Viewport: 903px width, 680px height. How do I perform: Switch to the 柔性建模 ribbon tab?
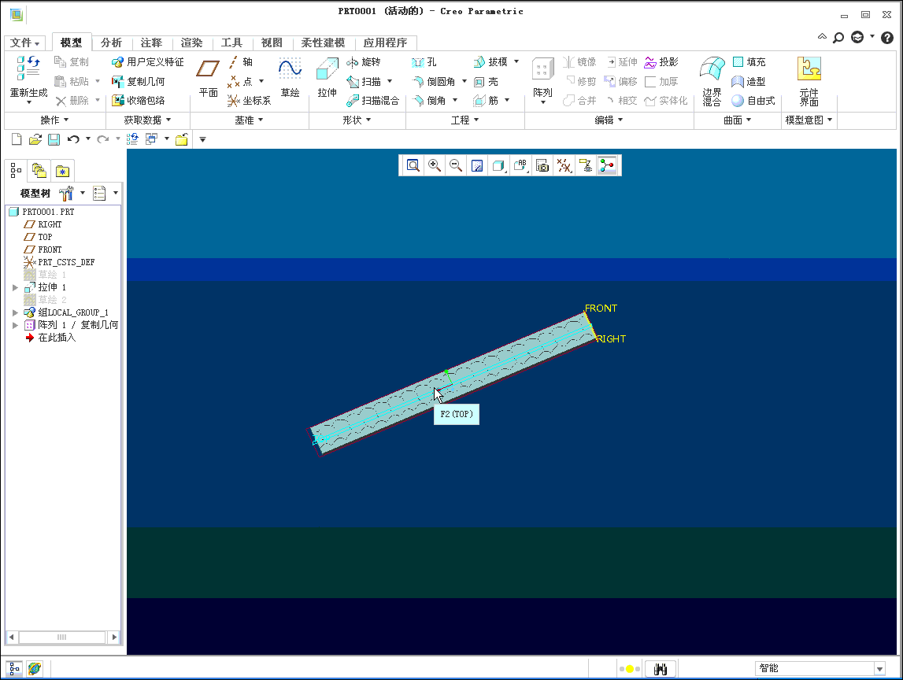click(323, 42)
